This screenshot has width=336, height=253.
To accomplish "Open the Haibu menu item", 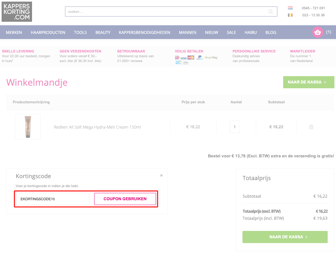I will [250, 33].
